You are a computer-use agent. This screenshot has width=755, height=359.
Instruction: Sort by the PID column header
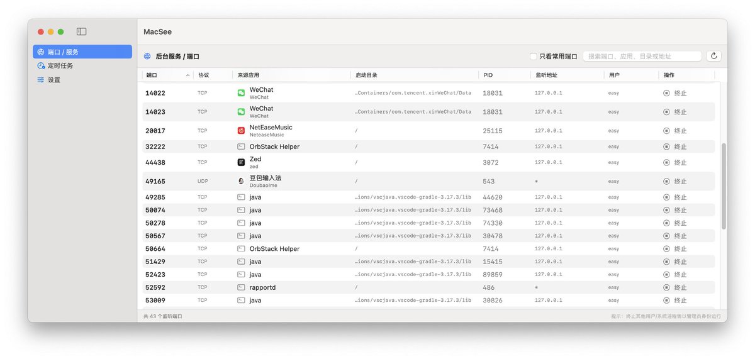tap(488, 75)
